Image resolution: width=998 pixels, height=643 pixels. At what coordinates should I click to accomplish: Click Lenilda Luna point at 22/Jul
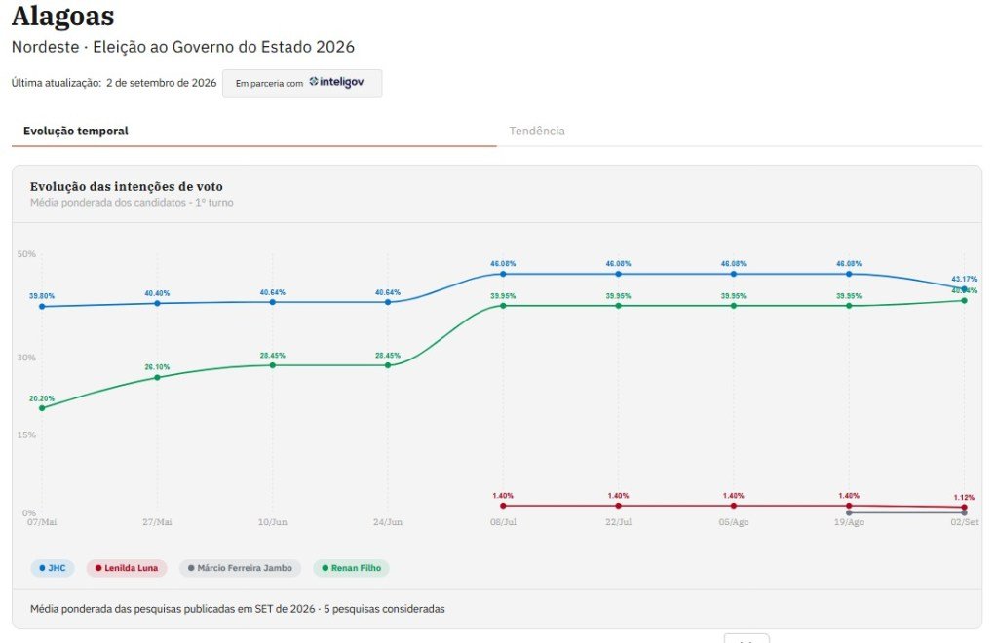pos(618,506)
